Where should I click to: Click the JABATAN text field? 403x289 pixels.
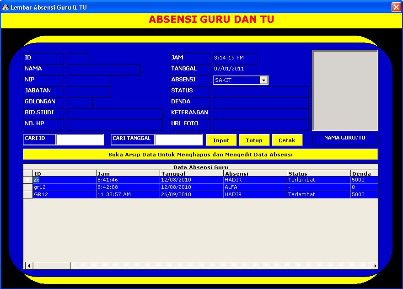(x=89, y=92)
